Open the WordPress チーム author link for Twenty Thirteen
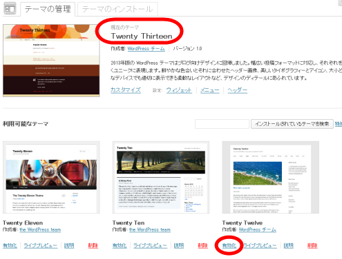The width and height of the screenshot is (342, 259). click(x=146, y=48)
